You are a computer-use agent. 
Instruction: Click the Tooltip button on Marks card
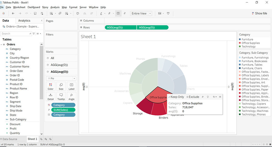(61, 97)
